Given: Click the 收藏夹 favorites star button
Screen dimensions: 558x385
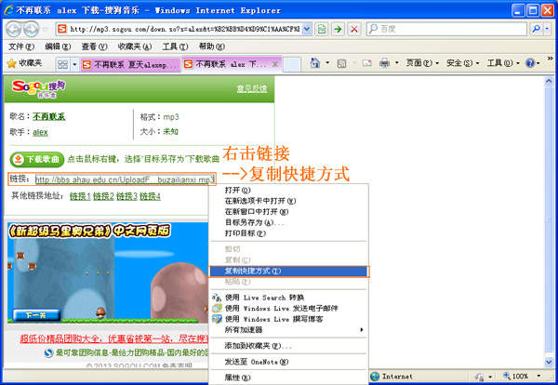Looking at the screenshot, I should [24, 63].
